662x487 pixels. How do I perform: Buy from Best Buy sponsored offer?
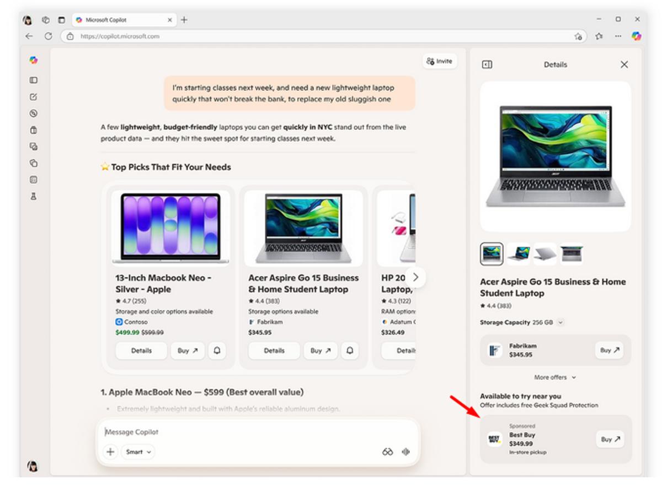(610, 439)
